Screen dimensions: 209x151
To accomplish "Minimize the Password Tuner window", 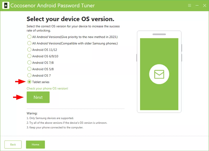I will click(197, 5).
